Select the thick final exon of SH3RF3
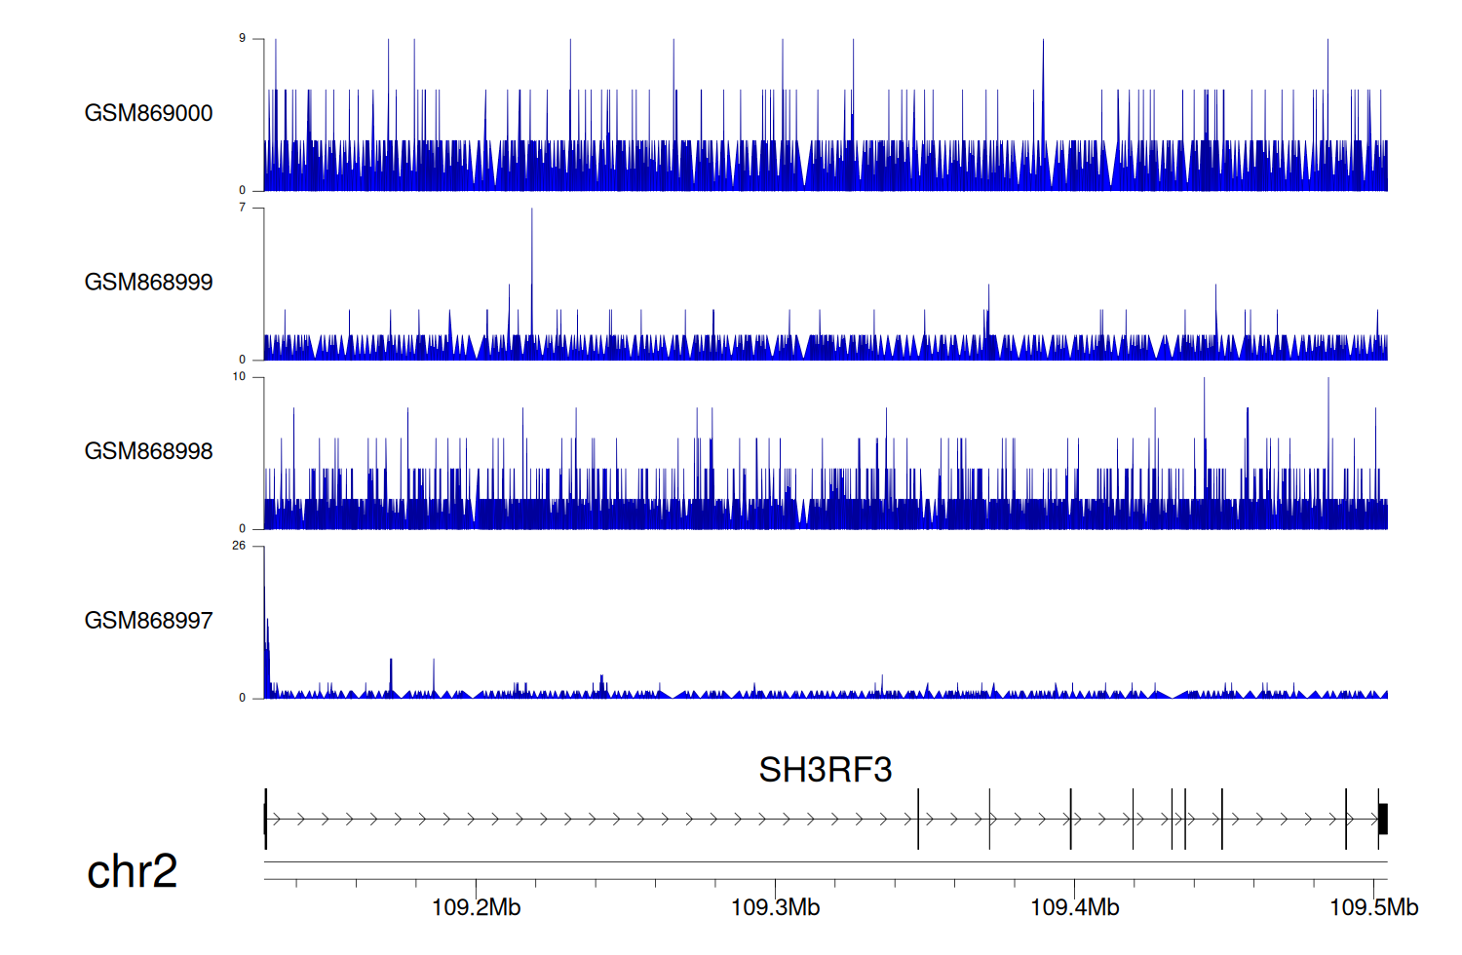Image resolution: width=1462 pixels, height=955 pixels. coord(1382,819)
